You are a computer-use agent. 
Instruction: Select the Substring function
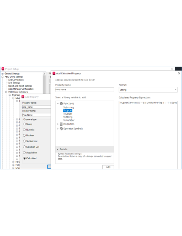(x=68, y=107)
